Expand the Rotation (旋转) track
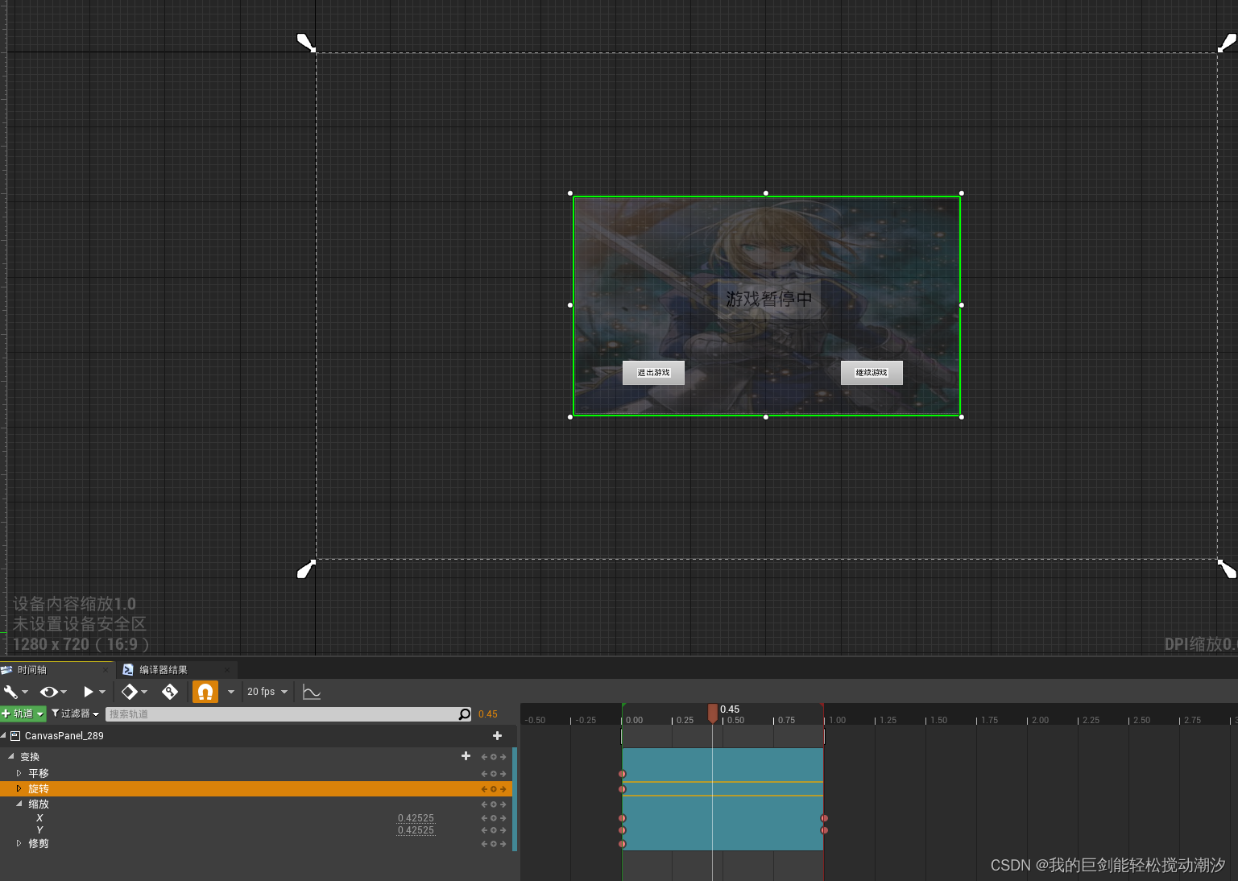 (x=19, y=788)
